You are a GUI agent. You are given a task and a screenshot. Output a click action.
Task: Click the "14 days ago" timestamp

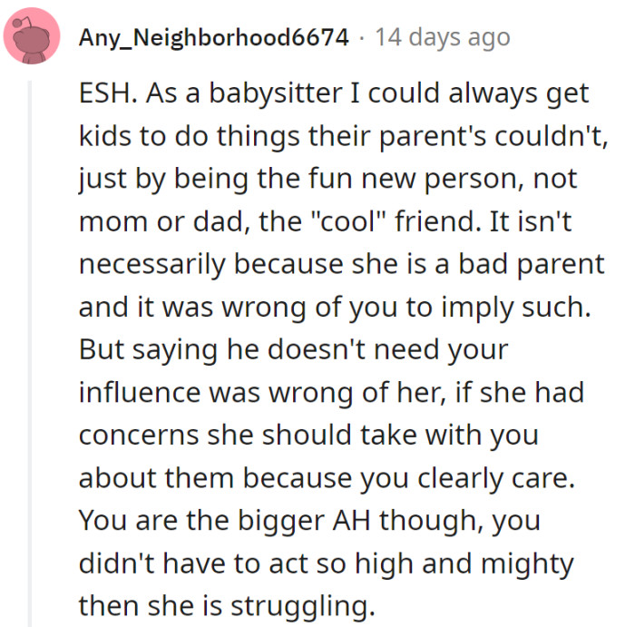[x=443, y=37]
